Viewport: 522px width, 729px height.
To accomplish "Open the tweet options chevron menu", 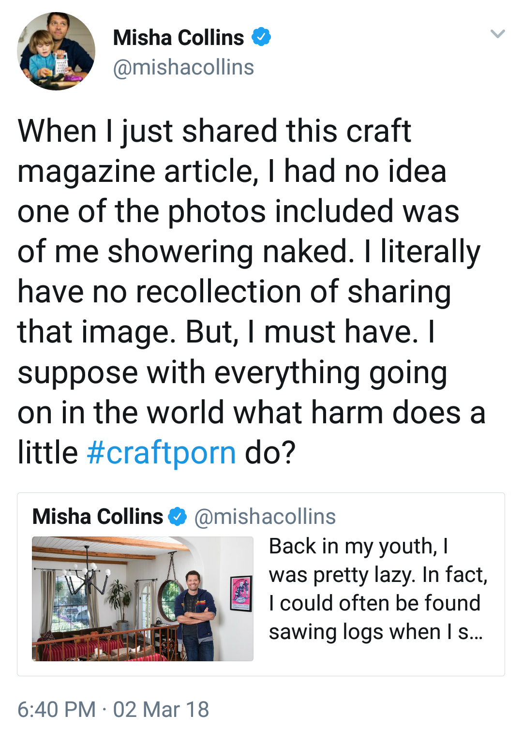I will tap(497, 34).
